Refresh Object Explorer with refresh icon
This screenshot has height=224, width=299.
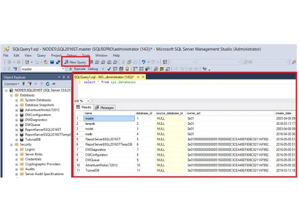pyautogui.click(x=48, y=84)
